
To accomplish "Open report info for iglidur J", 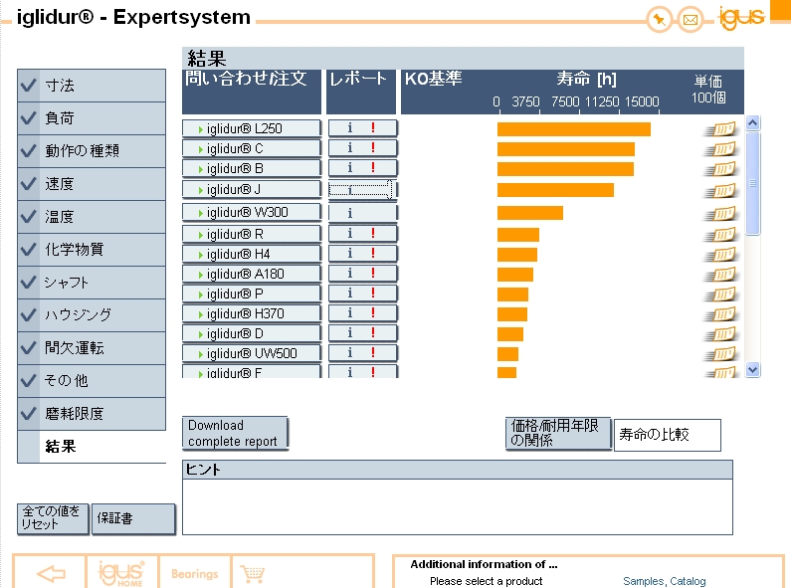I will (x=349, y=190).
